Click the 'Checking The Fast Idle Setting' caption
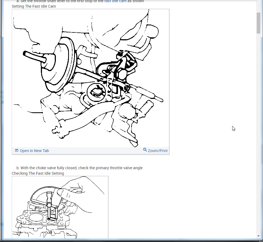263x242 pixels. (x=38, y=173)
